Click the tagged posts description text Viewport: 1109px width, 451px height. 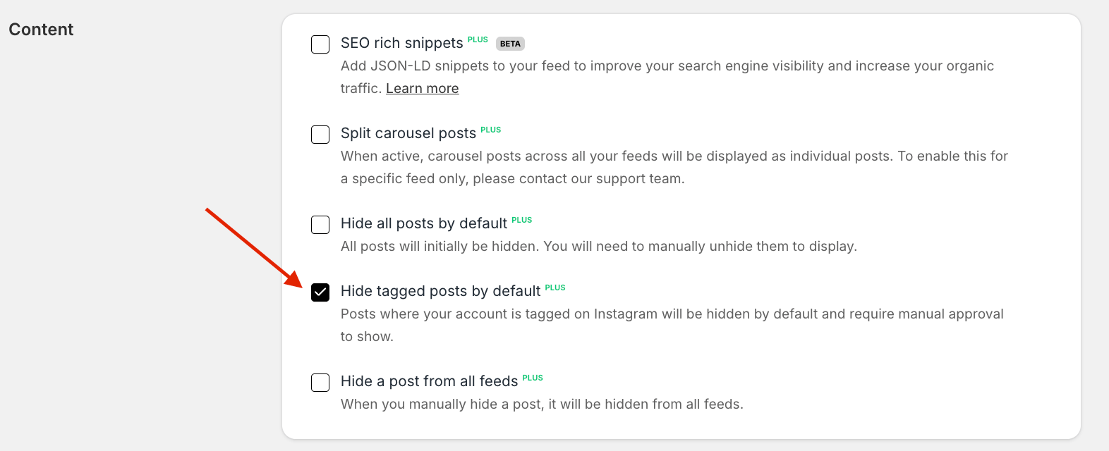click(670, 314)
